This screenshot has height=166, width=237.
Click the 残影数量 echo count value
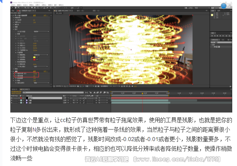point(34,76)
